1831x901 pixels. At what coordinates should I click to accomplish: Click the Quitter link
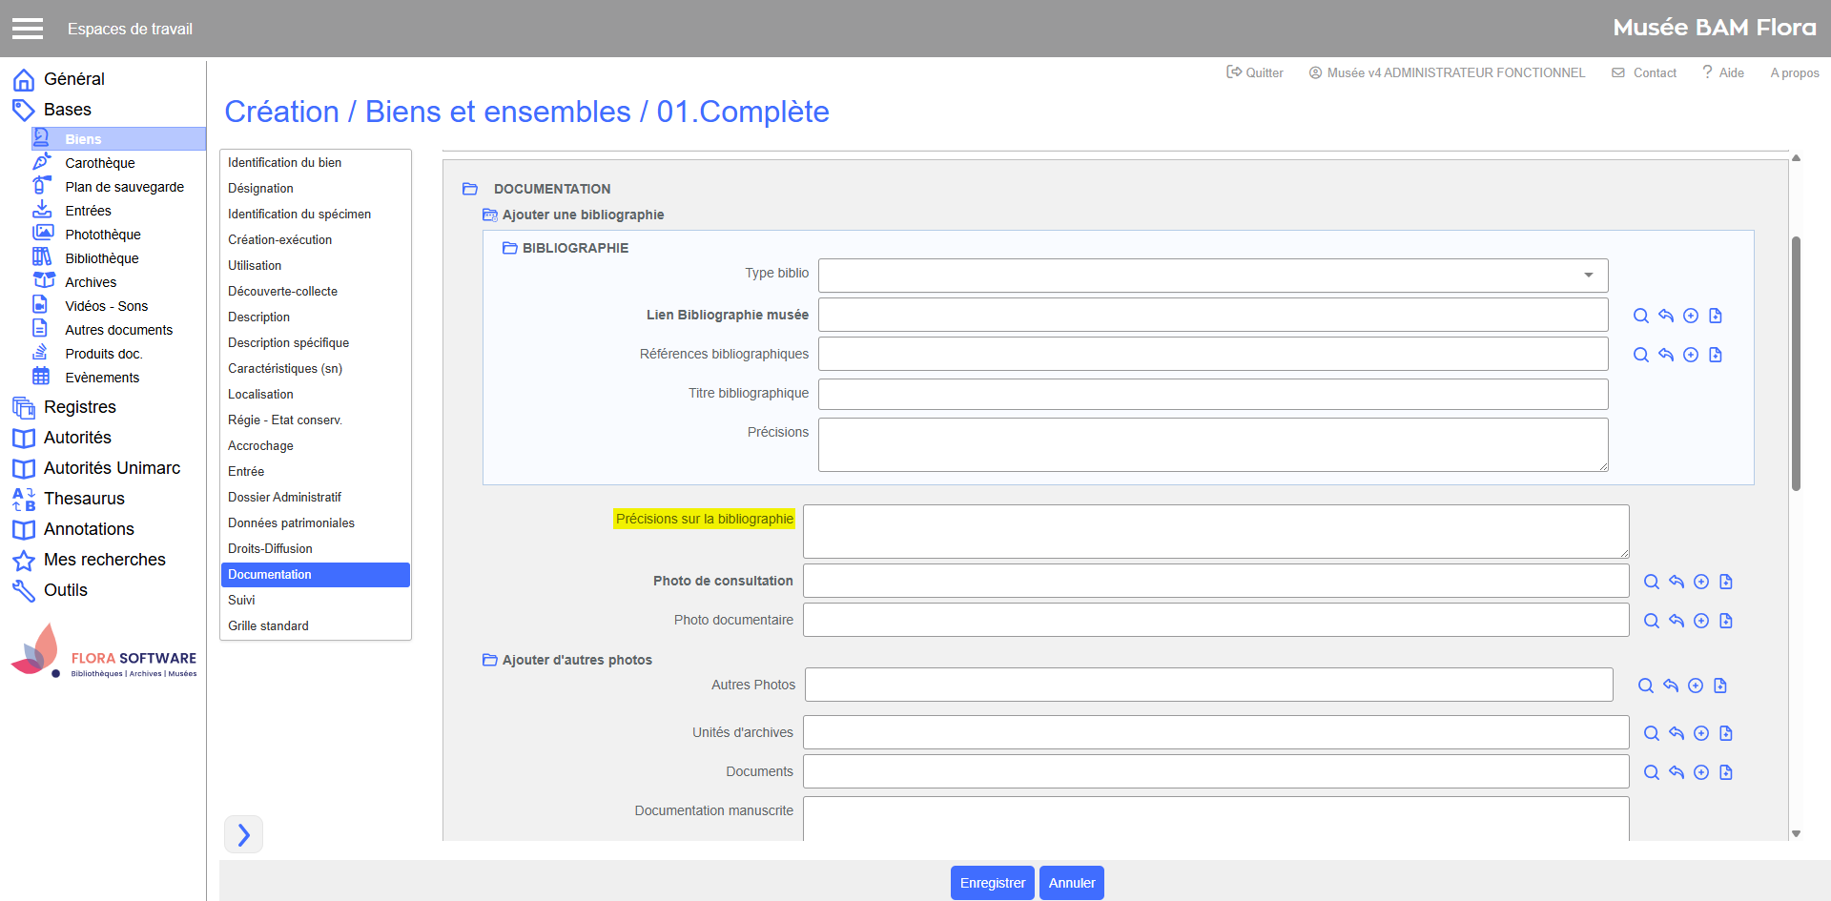point(1255,72)
